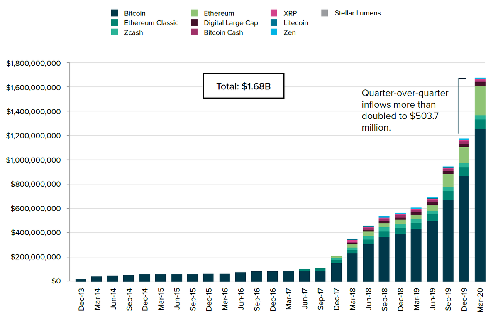Viewport: 498px width, 318px height.
Task: Click the Sep-18 x-axis label
Action: click(x=385, y=299)
